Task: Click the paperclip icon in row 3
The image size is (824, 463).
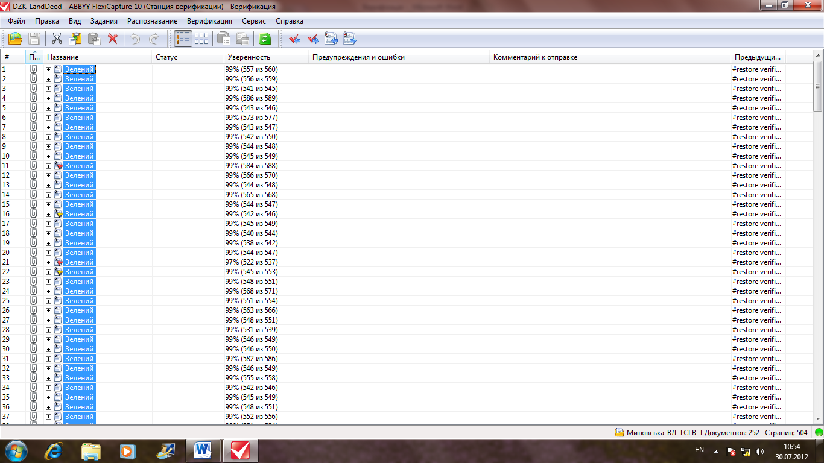Action: (x=33, y=89)
